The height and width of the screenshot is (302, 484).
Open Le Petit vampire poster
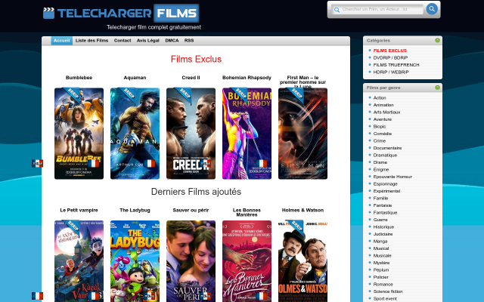point(79,261)
